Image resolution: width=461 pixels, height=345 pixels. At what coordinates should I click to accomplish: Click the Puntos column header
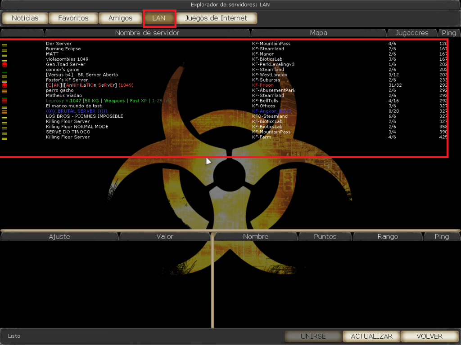pos(325,236)
